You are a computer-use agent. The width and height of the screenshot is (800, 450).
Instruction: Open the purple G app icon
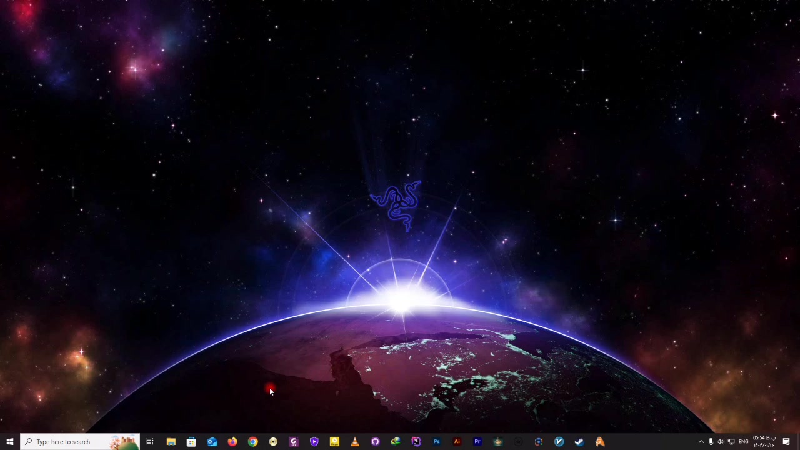[x=294, y=442]
